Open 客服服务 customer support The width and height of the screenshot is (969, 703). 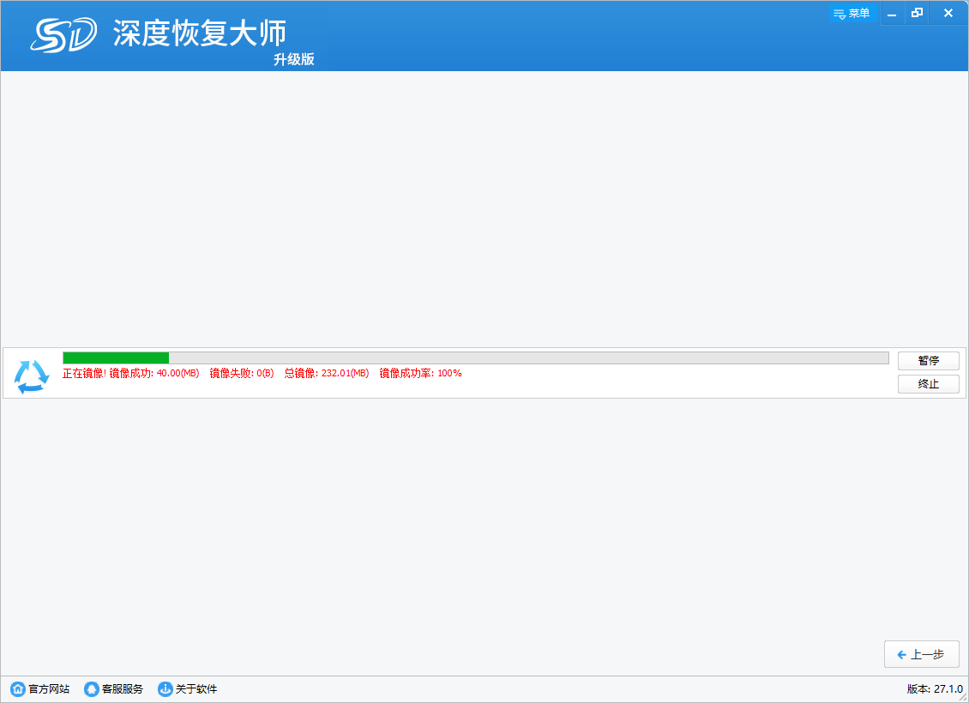114,689
